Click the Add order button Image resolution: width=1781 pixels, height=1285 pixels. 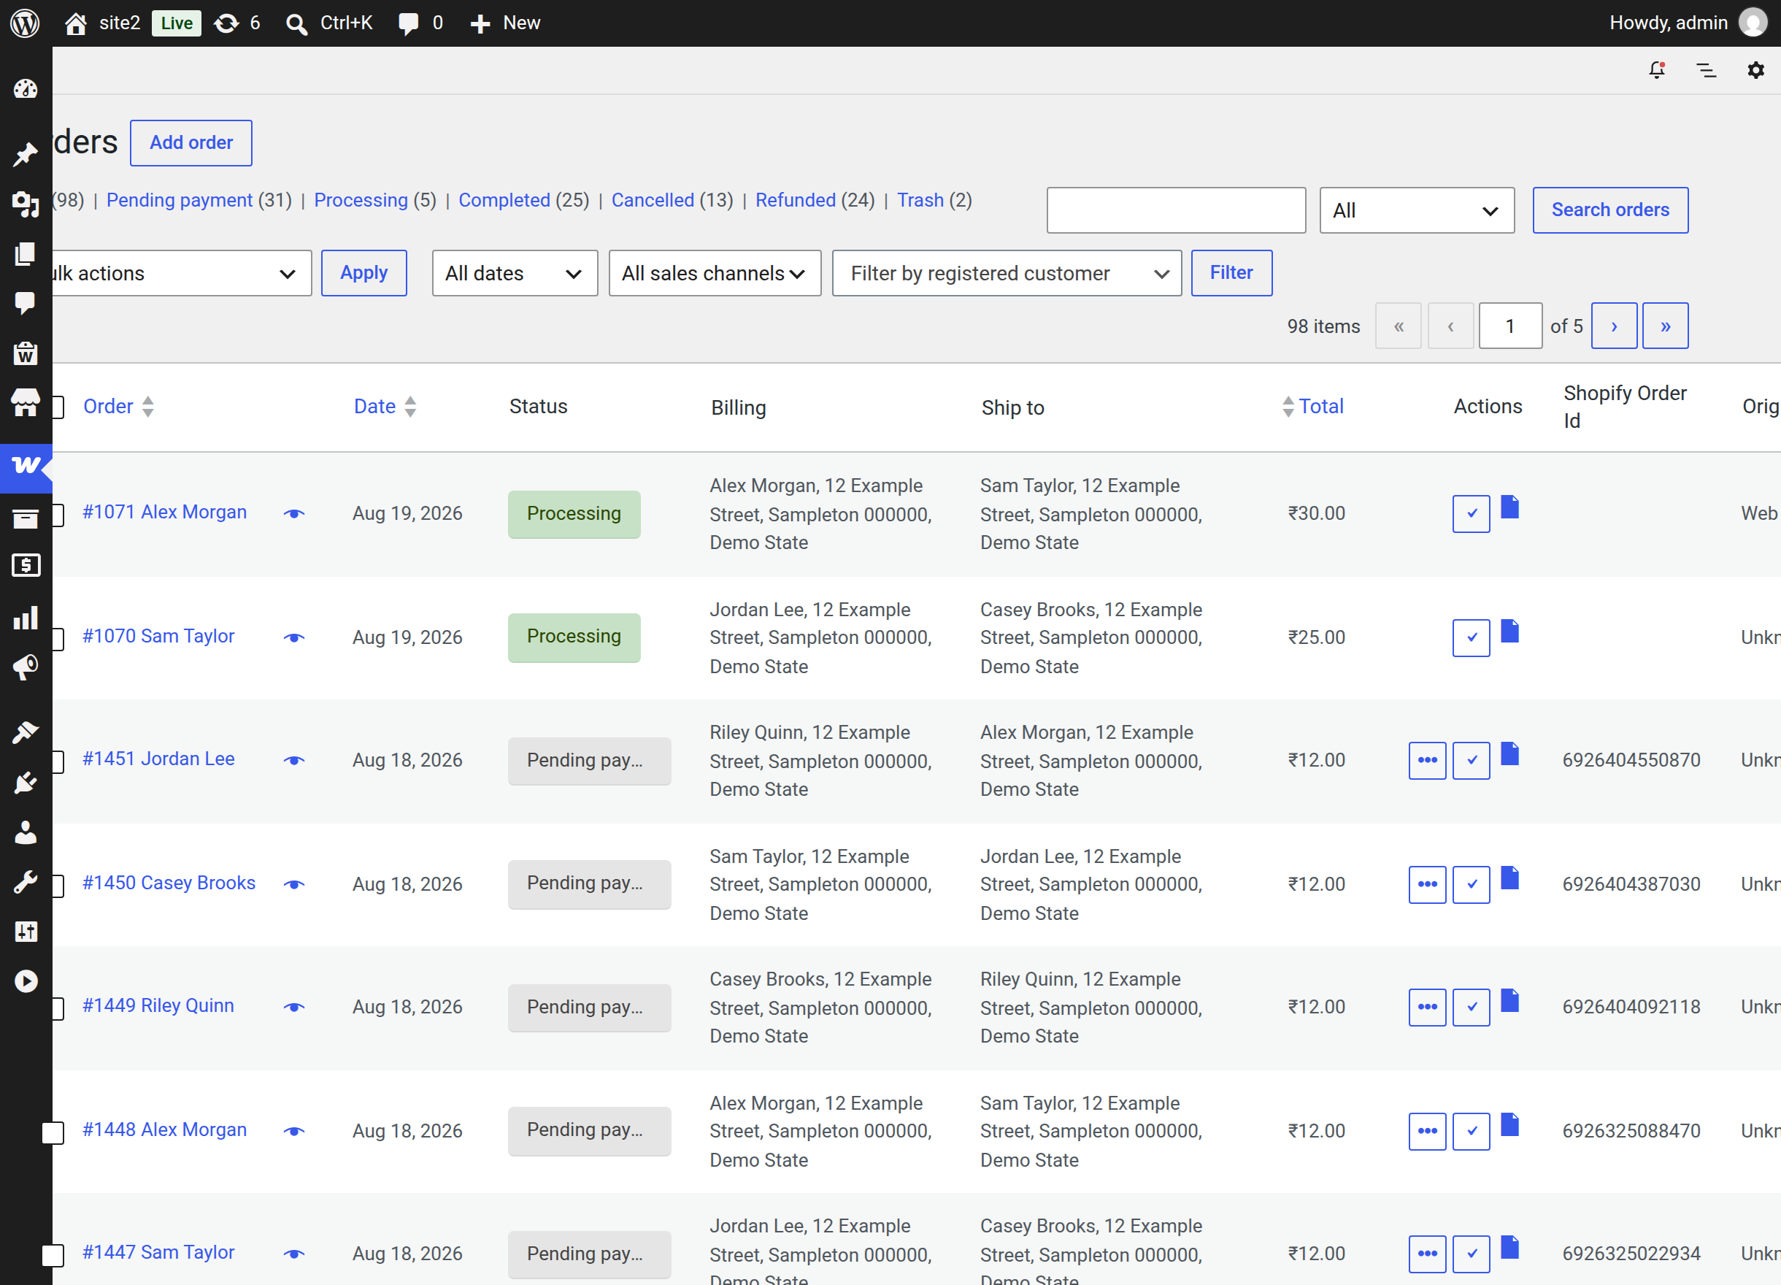pos(191,143)
